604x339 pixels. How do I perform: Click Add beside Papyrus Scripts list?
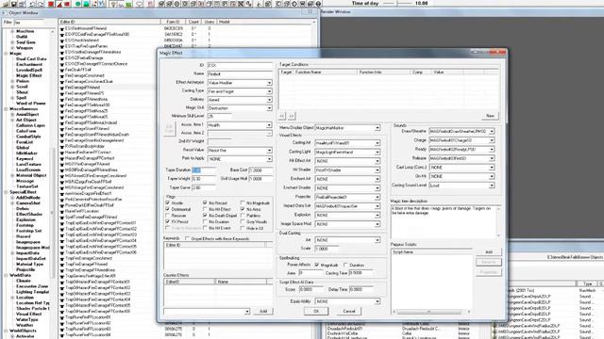point(489,252)
